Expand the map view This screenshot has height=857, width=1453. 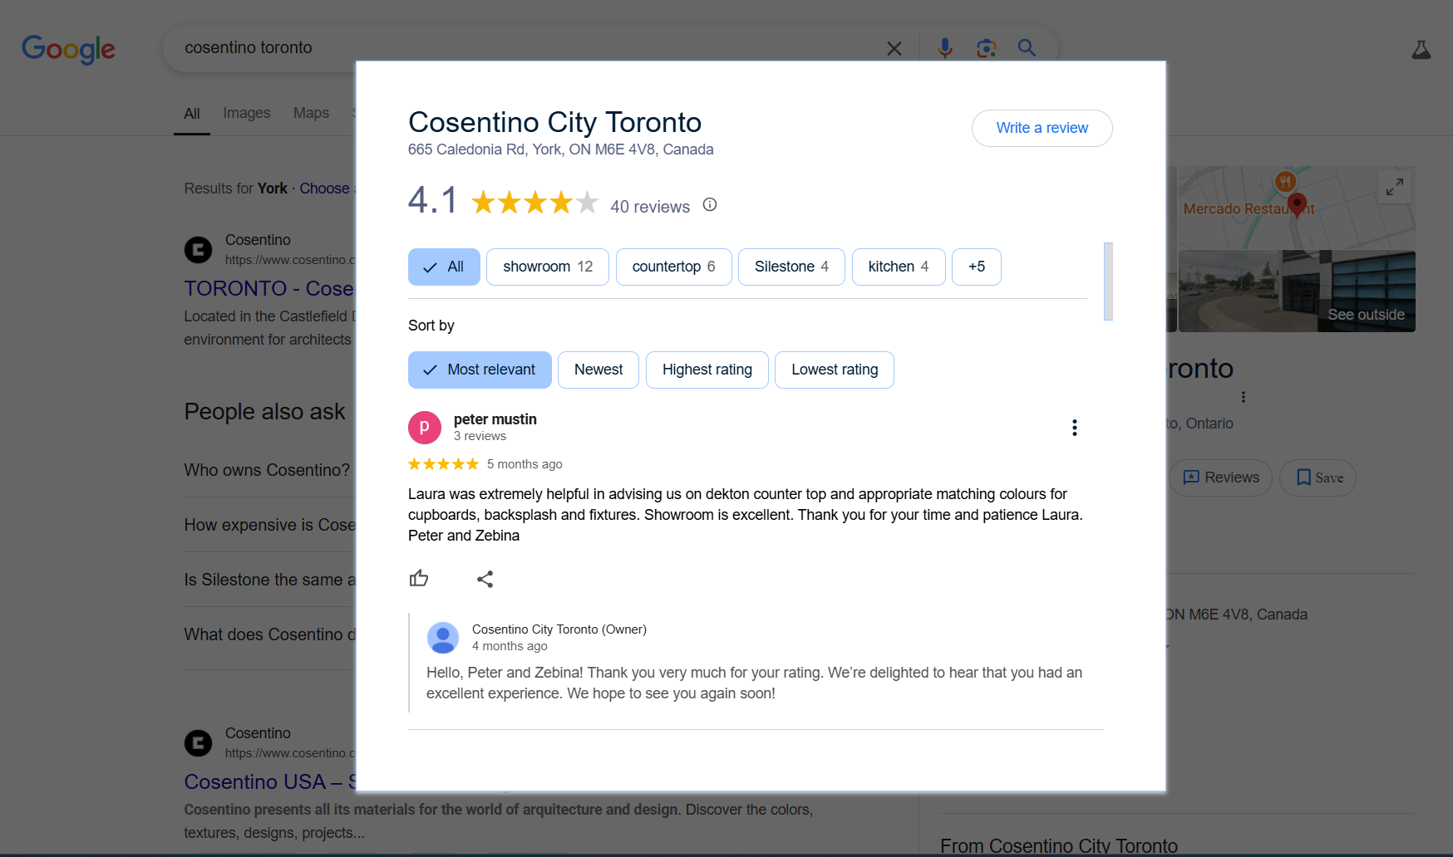click(1394, 187)
